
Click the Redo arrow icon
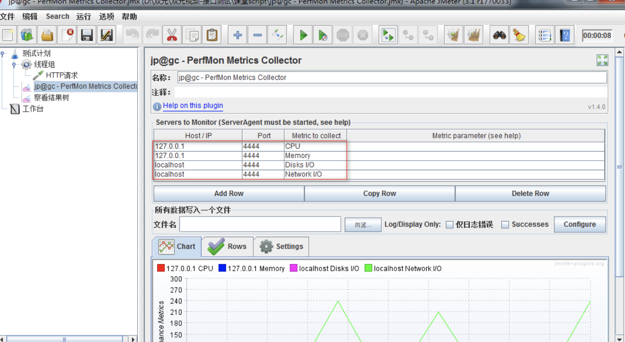point(152,35)
